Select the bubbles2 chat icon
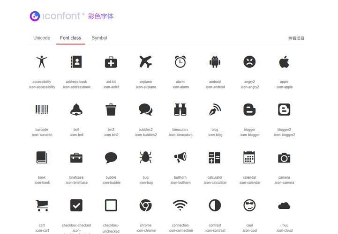 pyautogui.click(x=145, y=110)
